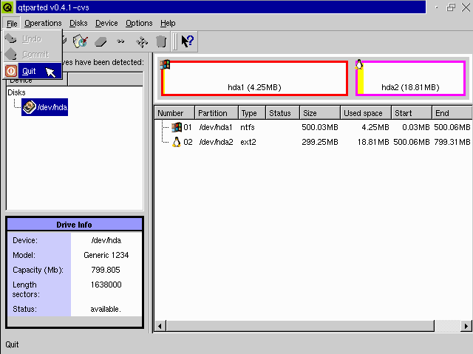Click the horizontal scrollbar thumb
The width and height of the screenshot is (473, 354).
(x=300, y=326)
